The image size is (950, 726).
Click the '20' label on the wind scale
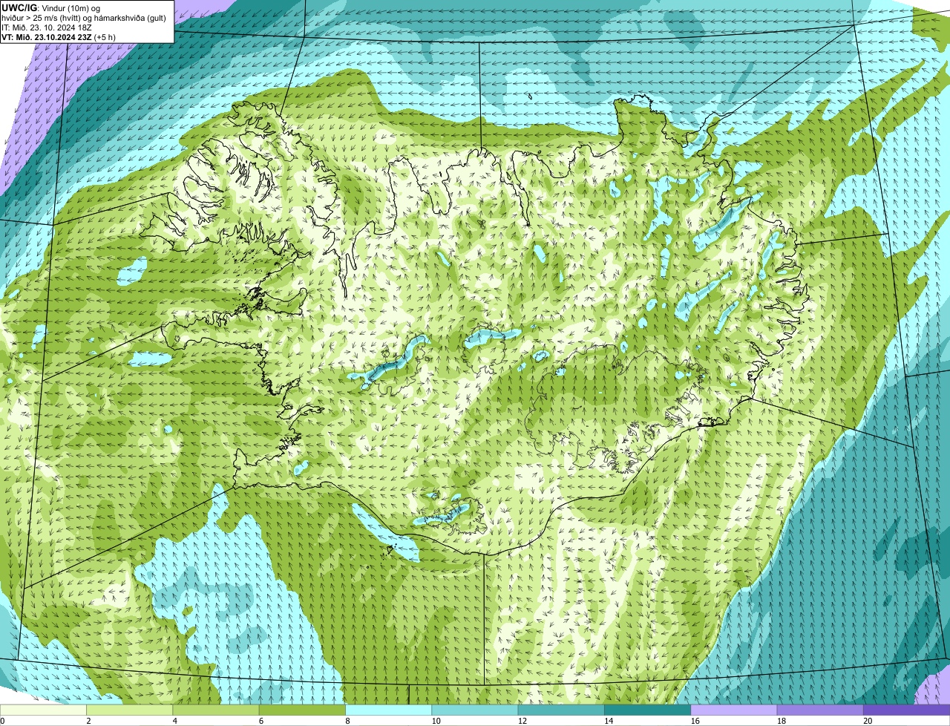(866, 721)
